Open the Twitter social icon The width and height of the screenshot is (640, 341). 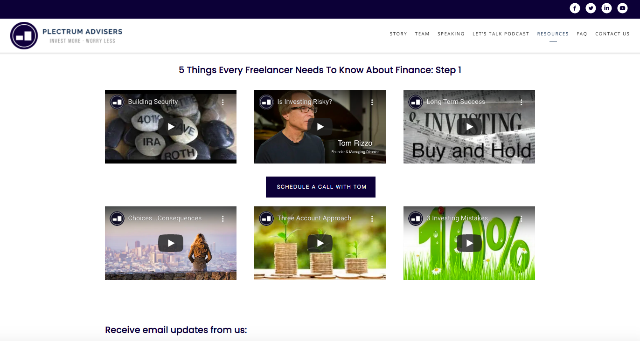591,8
